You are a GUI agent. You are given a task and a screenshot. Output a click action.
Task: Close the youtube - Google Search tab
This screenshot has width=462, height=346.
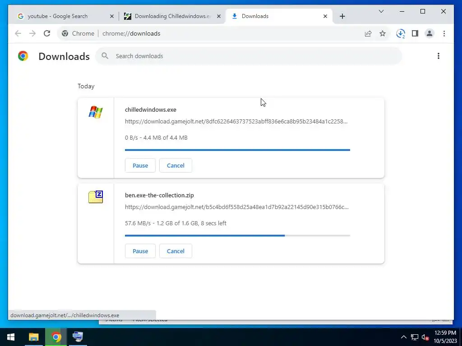(112, 16)
